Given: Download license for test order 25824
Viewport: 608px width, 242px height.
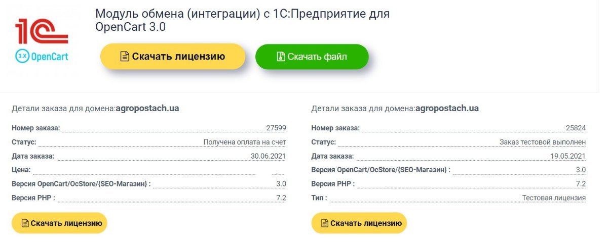Looking at the screenshot, I should pyautogui.click(x=359, y=223).
